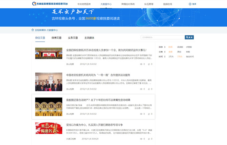Sort articles by 阅读数
Image resolution: width=227 pixels, height=145 pixels.
[180, 47]
